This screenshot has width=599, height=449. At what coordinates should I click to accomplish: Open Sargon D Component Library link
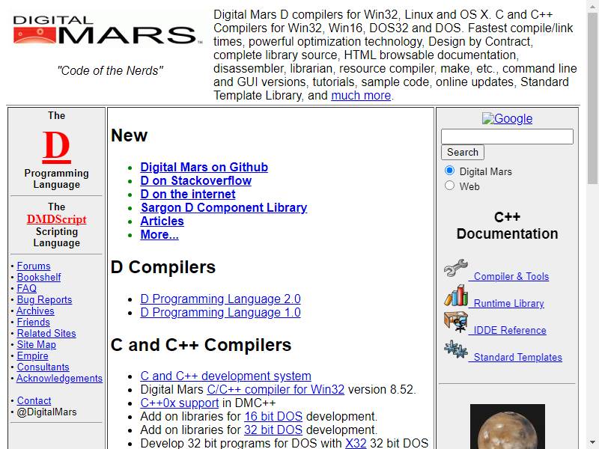pyautogui.click(x=223, y=207)
